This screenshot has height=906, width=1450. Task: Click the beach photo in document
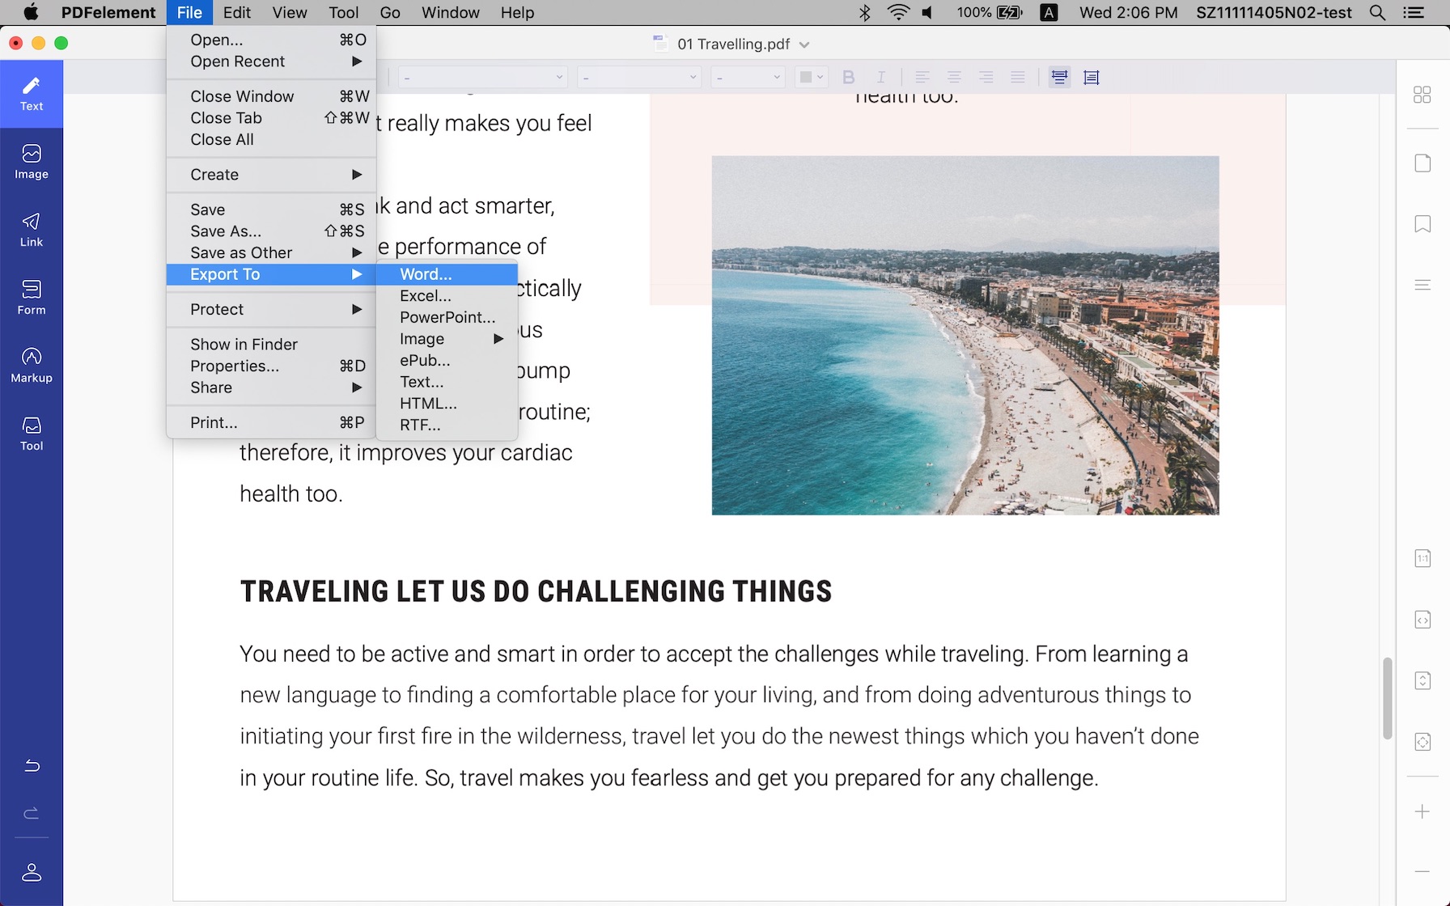tap(965, 336)
